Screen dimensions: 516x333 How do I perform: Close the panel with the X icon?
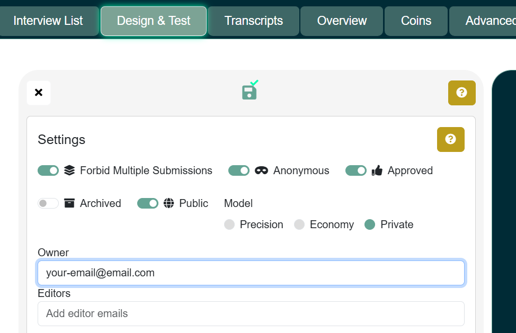point(39,93)
